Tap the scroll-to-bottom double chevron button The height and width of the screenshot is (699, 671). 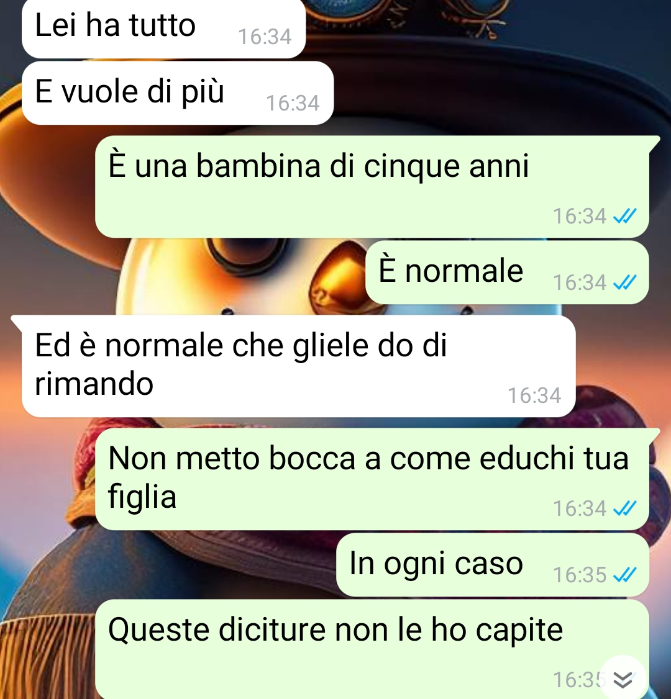click(623, 679)
